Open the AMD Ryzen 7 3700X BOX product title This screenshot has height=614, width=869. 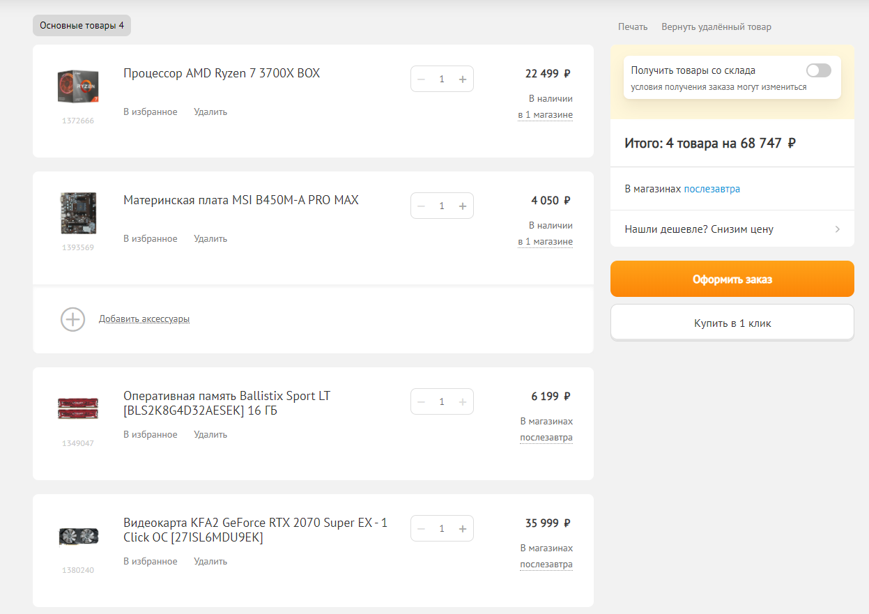click(x=222, y=73)
